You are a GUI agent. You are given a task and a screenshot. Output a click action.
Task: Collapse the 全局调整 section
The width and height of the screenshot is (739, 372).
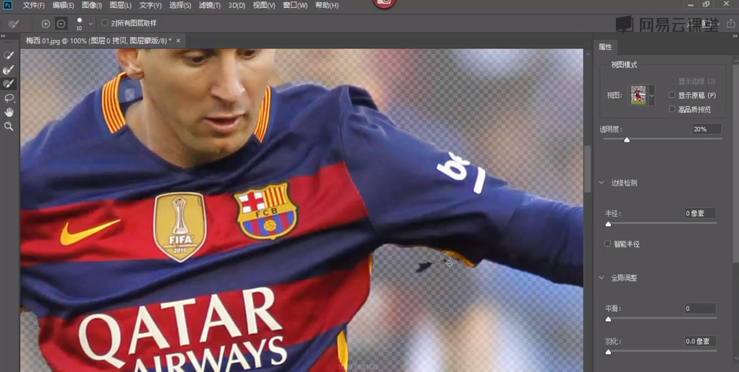point(602,278)
